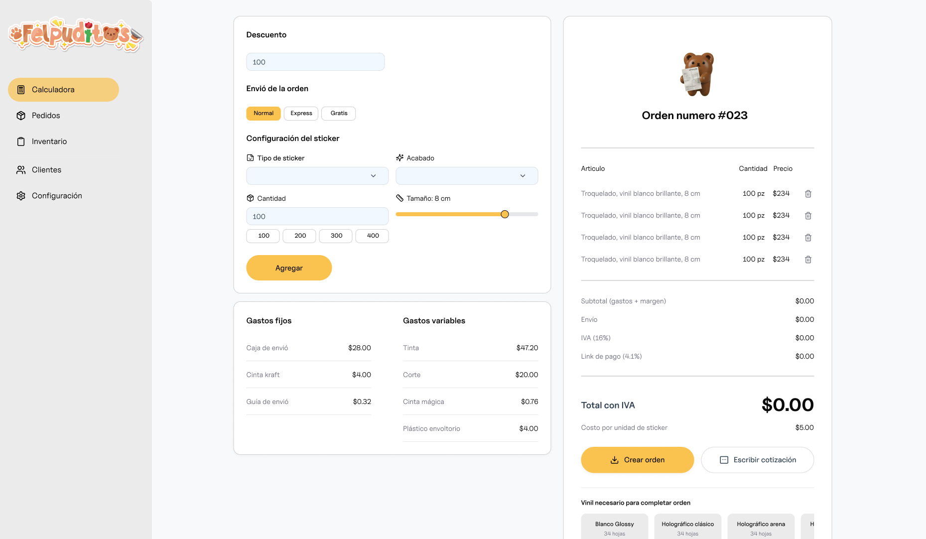Click the Cinta mágica $0.76 value

(529, 402)
